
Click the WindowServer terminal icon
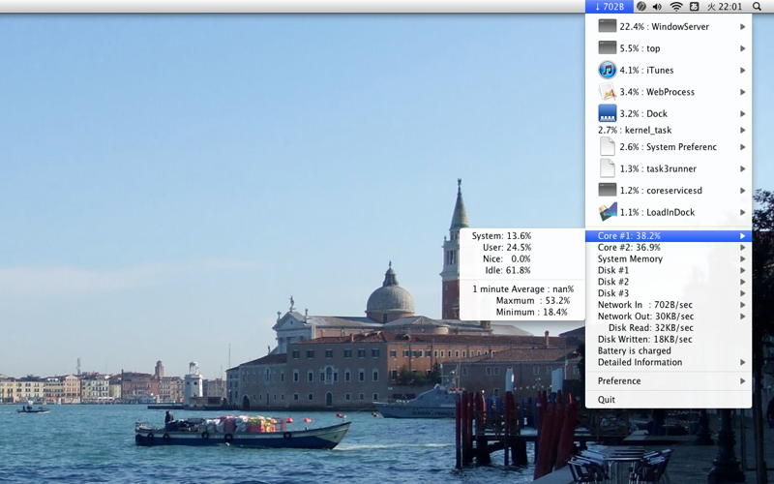coord(608,26)
